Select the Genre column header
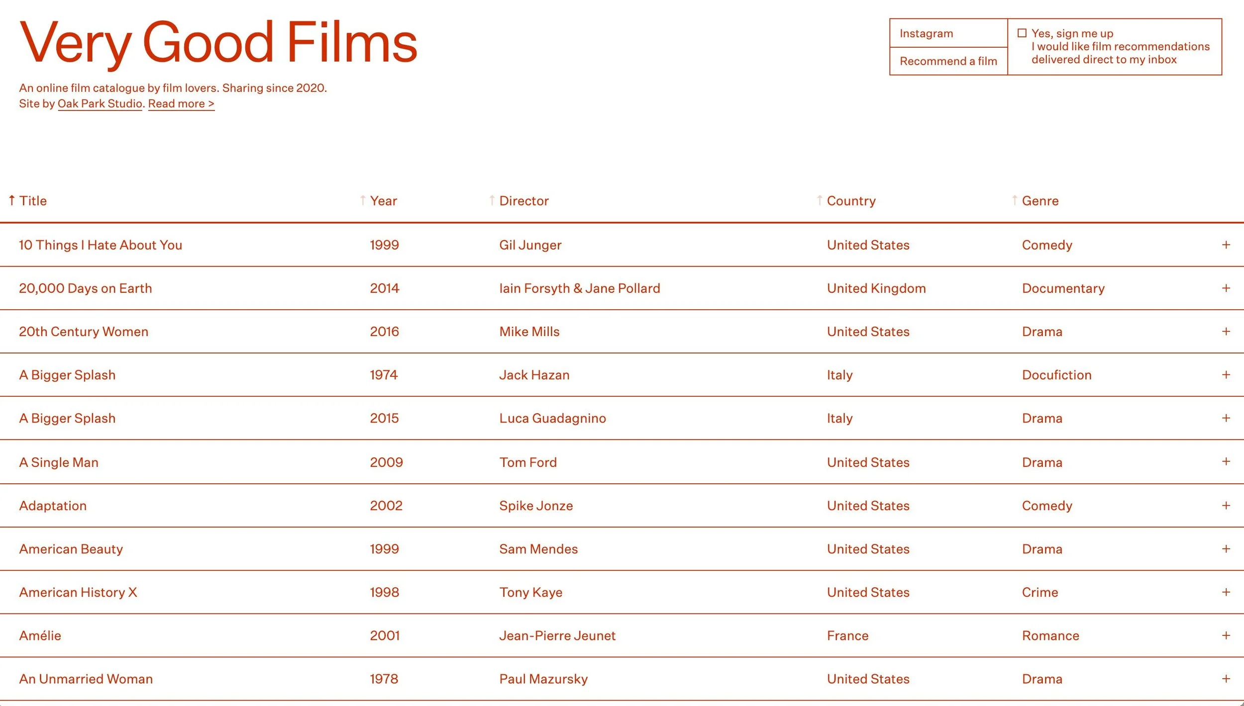Image resolution: width=1244 pixels, height=706 pixels. pos(1040,200)
